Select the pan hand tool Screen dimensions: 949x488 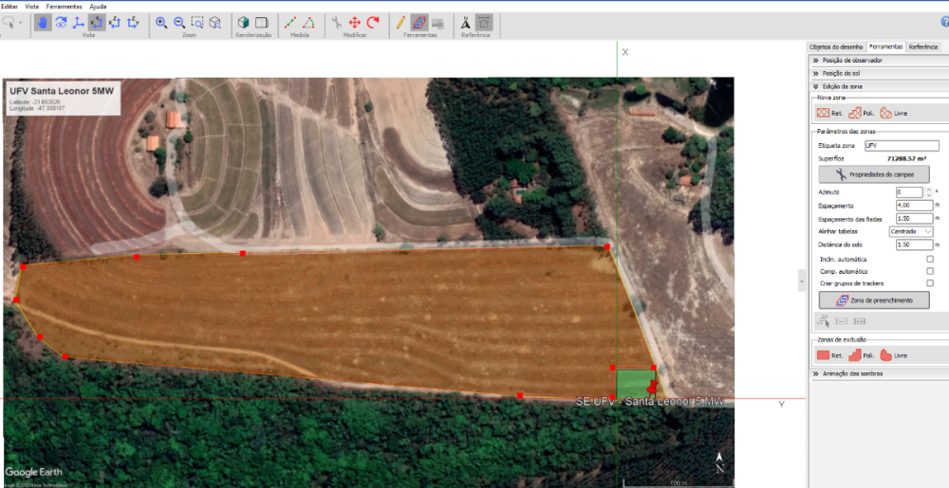44,22
